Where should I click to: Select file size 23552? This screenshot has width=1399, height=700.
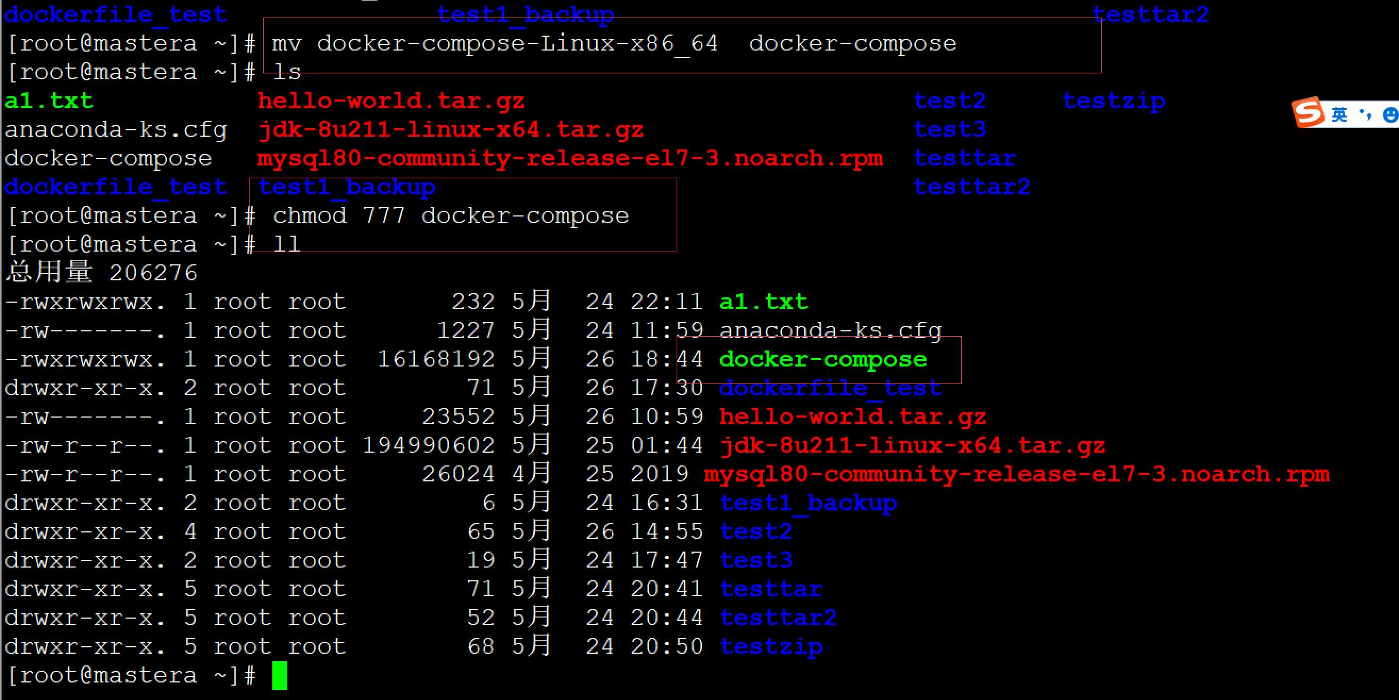pyautogui.click(x=459, y=418)
